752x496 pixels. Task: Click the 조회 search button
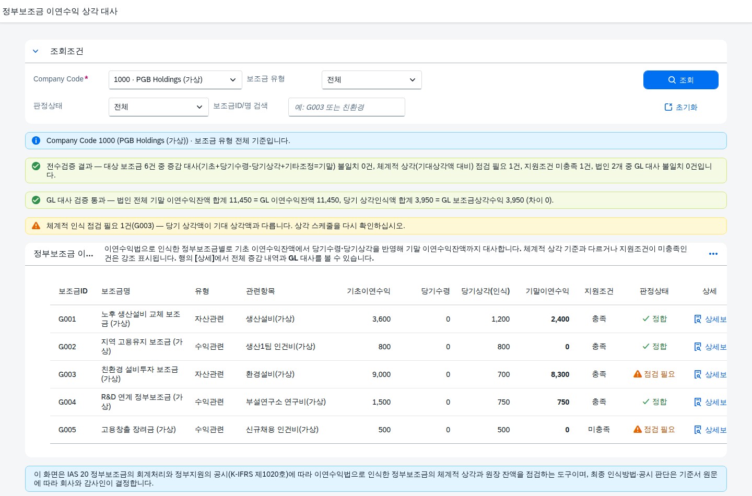[x=680, y=80]
